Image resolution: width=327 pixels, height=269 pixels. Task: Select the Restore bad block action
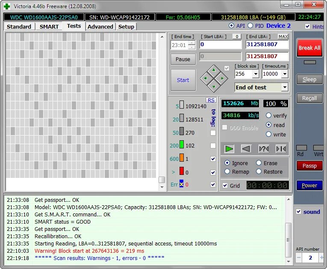click(259, 171)
